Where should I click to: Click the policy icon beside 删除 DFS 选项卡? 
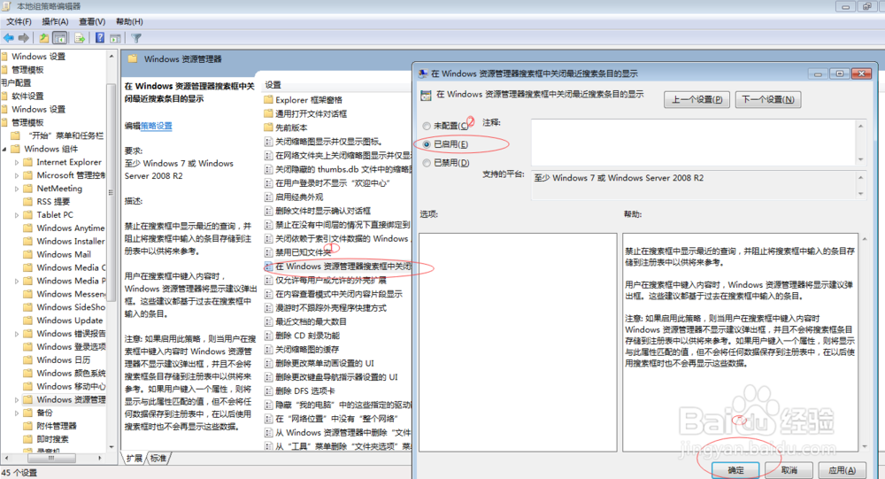click(269, 390)
